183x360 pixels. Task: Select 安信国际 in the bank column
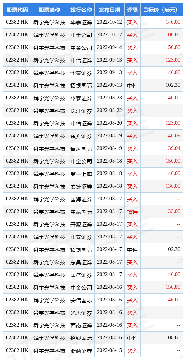(81, 300)
